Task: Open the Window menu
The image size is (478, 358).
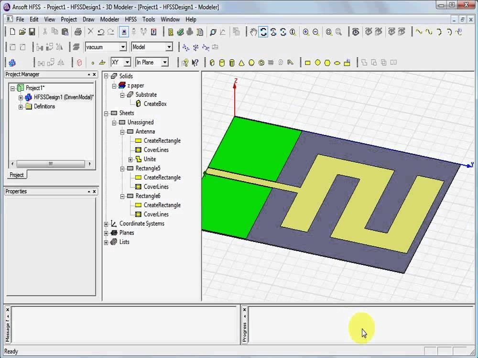Action: pos(170,20)
